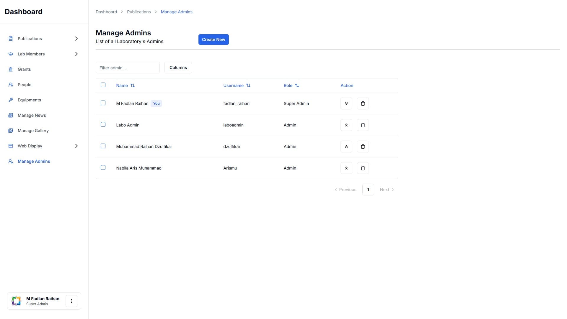The height and width of the screenshot is (319, 567).
Task: Click the demote arrows icon for M Fadlan Raihan
Action: 346,103
